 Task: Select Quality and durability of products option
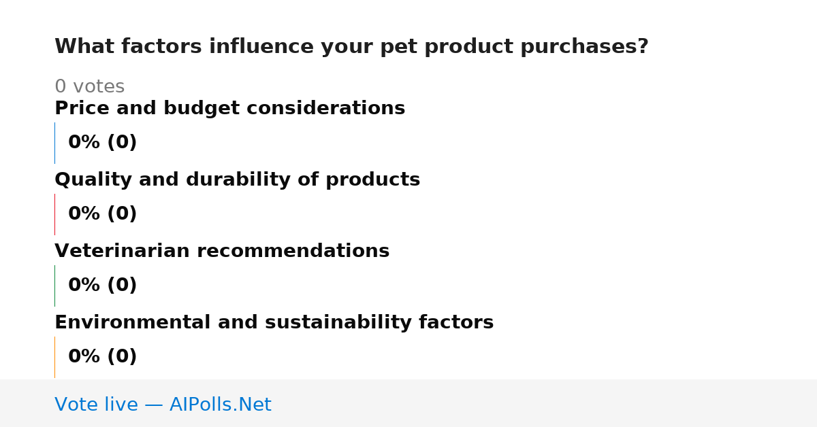(x=237, y=180)
